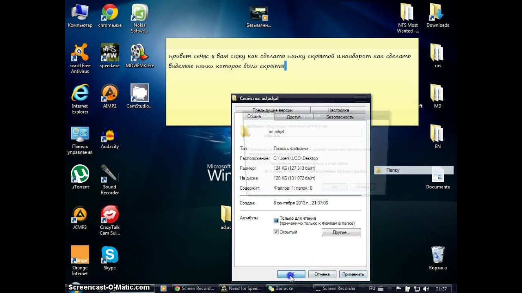522x293 pixels.
Task: Launch Skype from the desktop
Action: [110, 259]
